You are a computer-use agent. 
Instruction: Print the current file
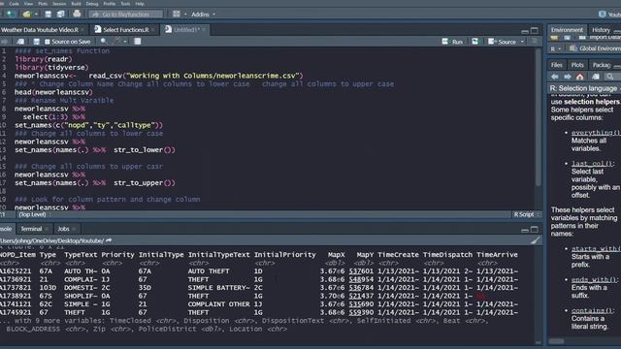tap(77, 14)
